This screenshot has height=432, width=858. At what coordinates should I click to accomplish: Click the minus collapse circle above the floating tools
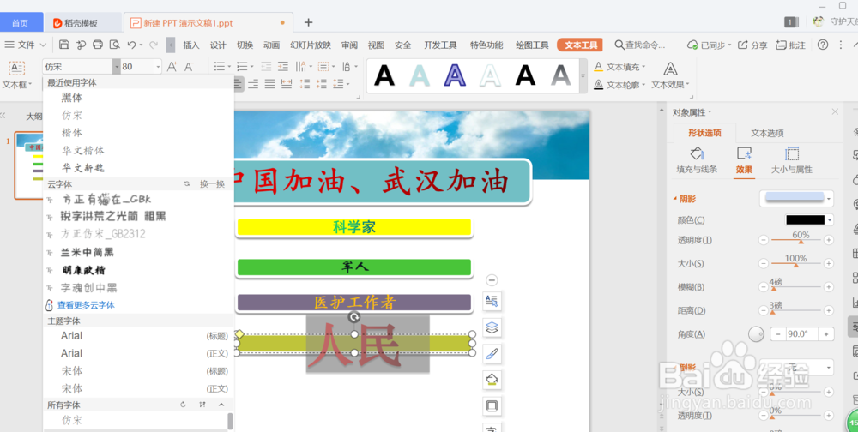tap(492, 280)
